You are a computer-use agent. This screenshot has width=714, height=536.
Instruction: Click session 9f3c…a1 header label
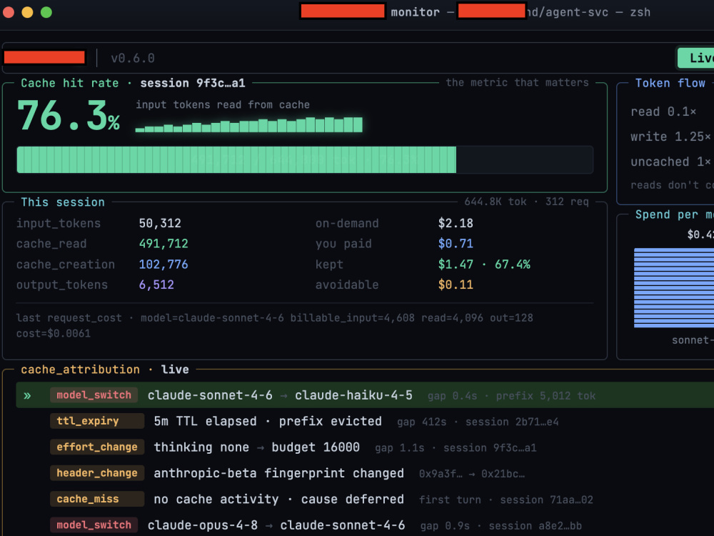tap(193, 83)
